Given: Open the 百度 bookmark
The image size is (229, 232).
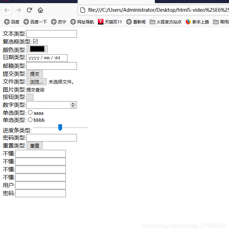Looking at the screenshot, I should click(12, 22).
